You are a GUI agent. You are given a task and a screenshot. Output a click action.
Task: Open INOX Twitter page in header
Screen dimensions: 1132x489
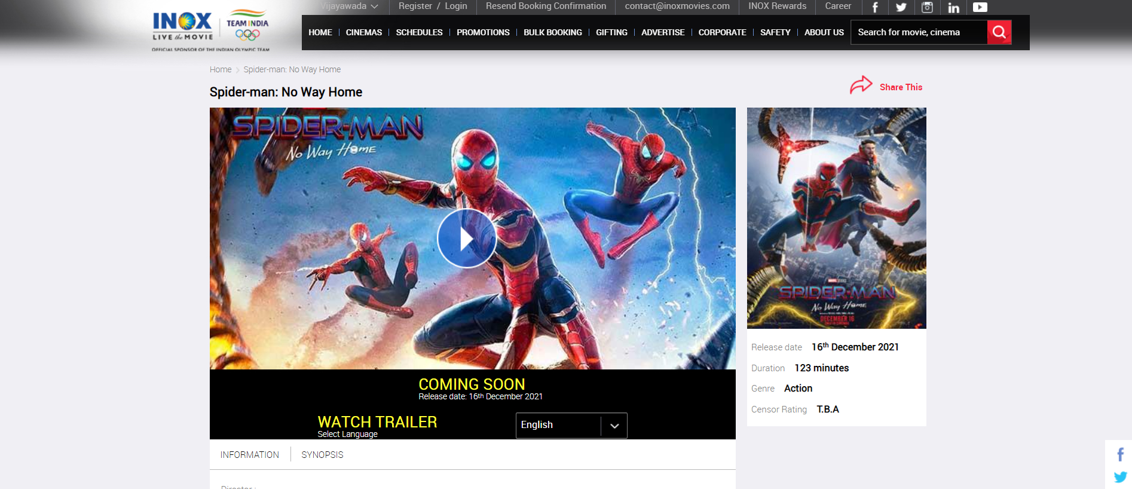point(901,7)
